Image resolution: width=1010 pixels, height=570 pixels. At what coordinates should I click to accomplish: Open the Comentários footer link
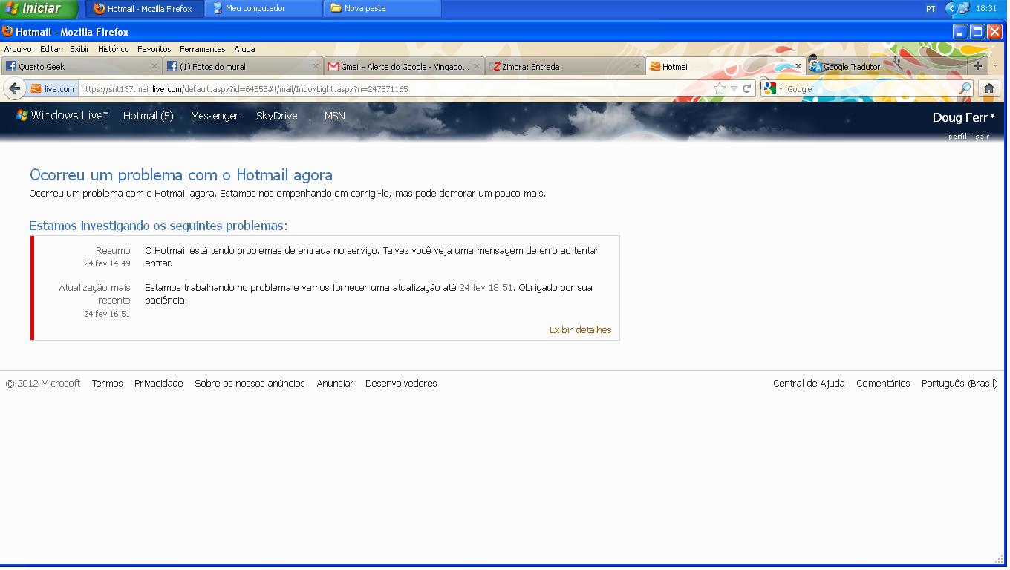pyautogui.click(x=883, y=384)
